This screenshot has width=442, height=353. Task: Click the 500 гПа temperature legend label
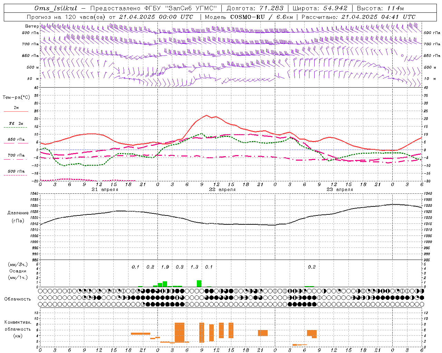[16, 171]
